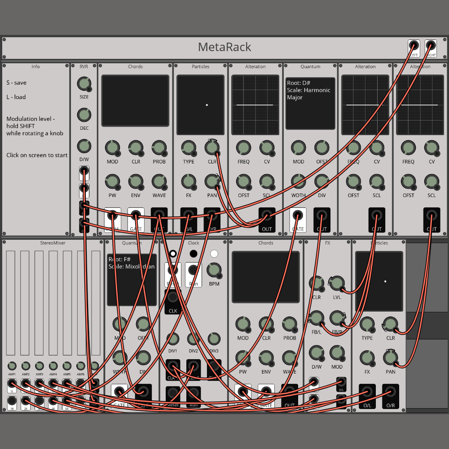Click the LEFT output jack on MetaRack header
449x449 pixels.
pyautogui.click(x=414, y=46)
